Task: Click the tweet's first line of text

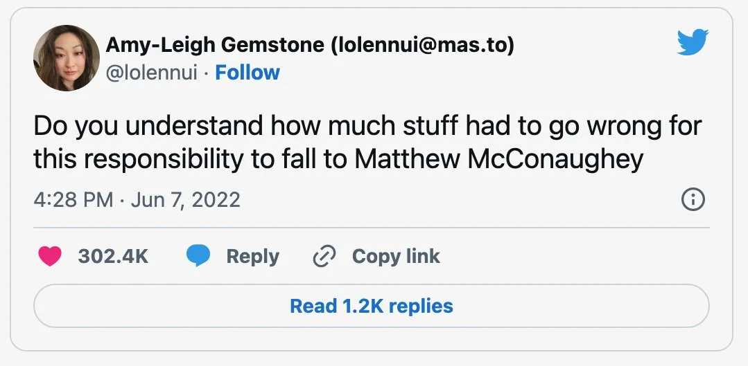Action: coord(367,127)
